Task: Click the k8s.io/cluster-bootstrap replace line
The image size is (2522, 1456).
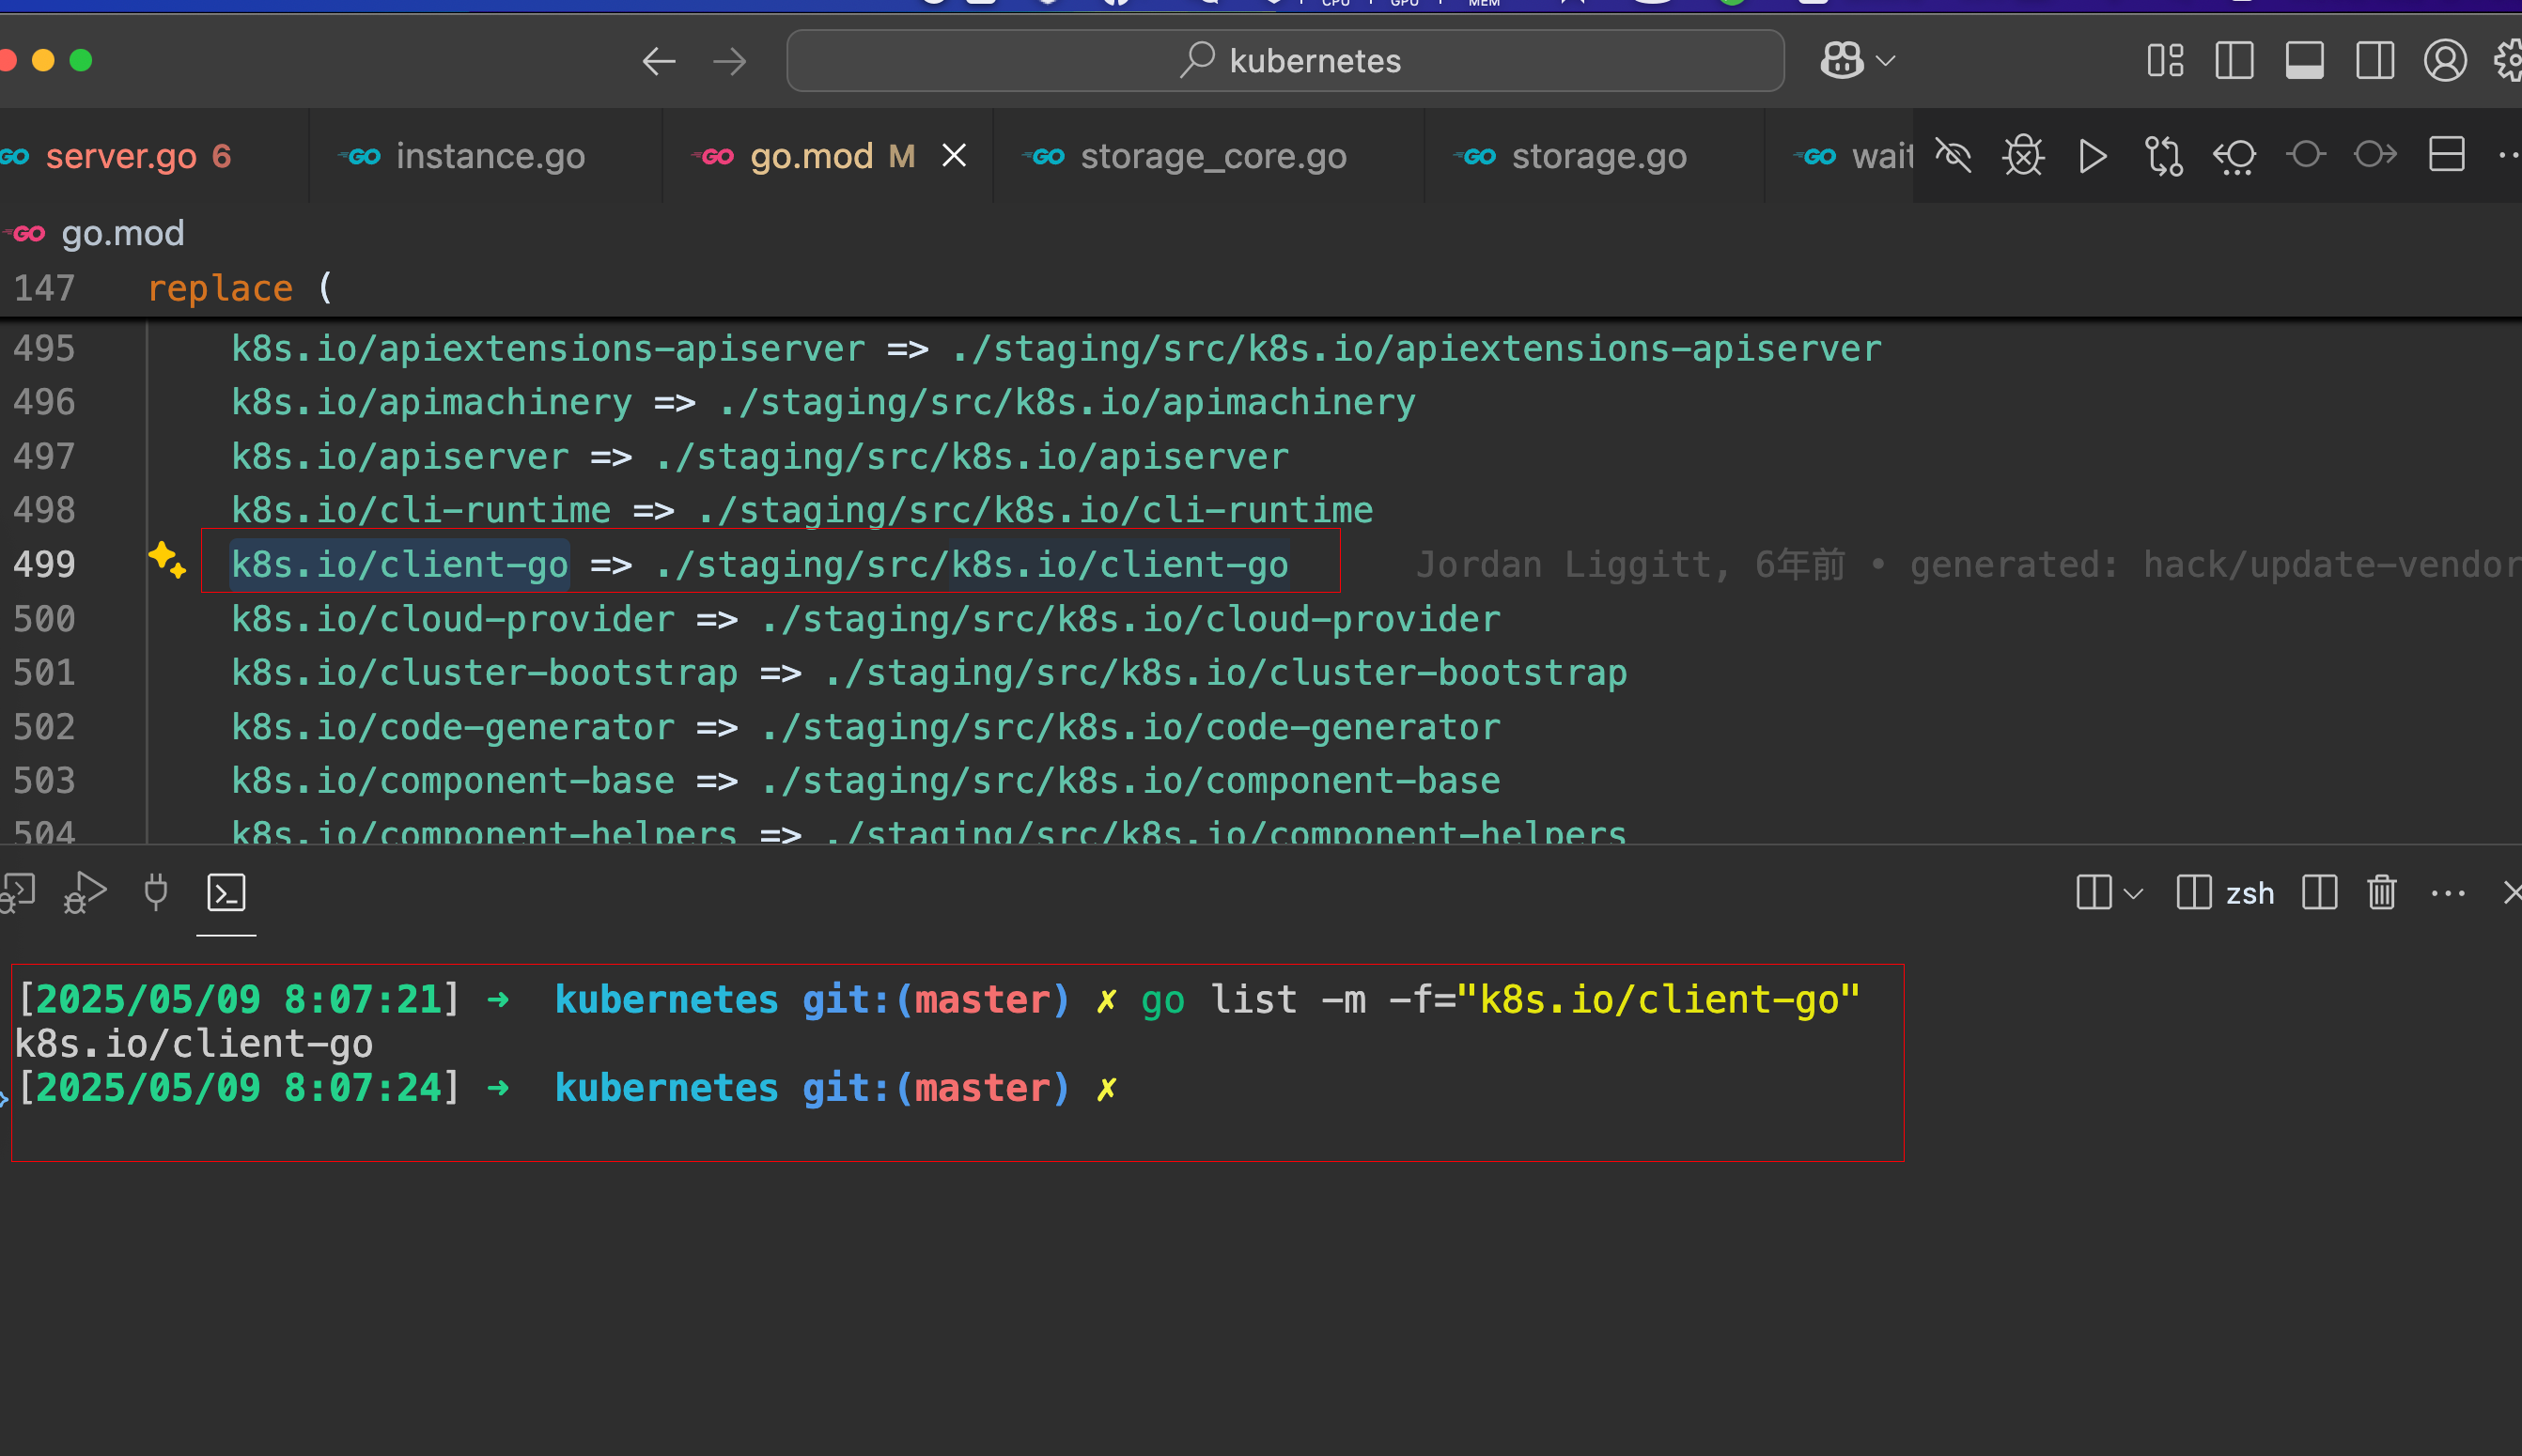Action: pos(929,673)
